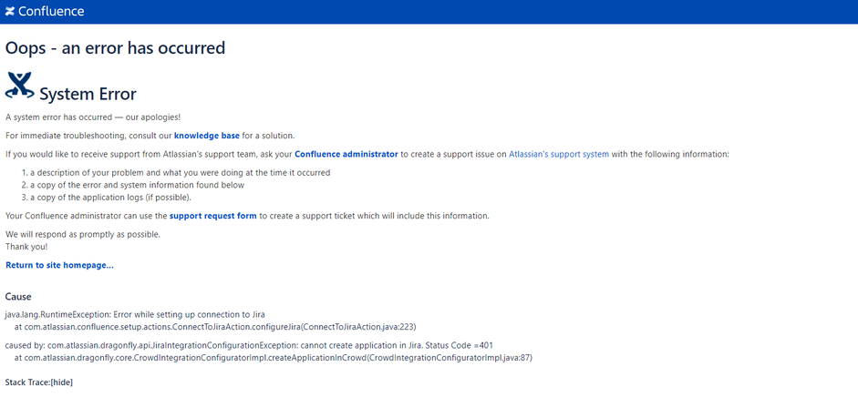The image size is (858, 397).
Task: Click the System Error Atlassian icon
Action: tap(20, 86)
